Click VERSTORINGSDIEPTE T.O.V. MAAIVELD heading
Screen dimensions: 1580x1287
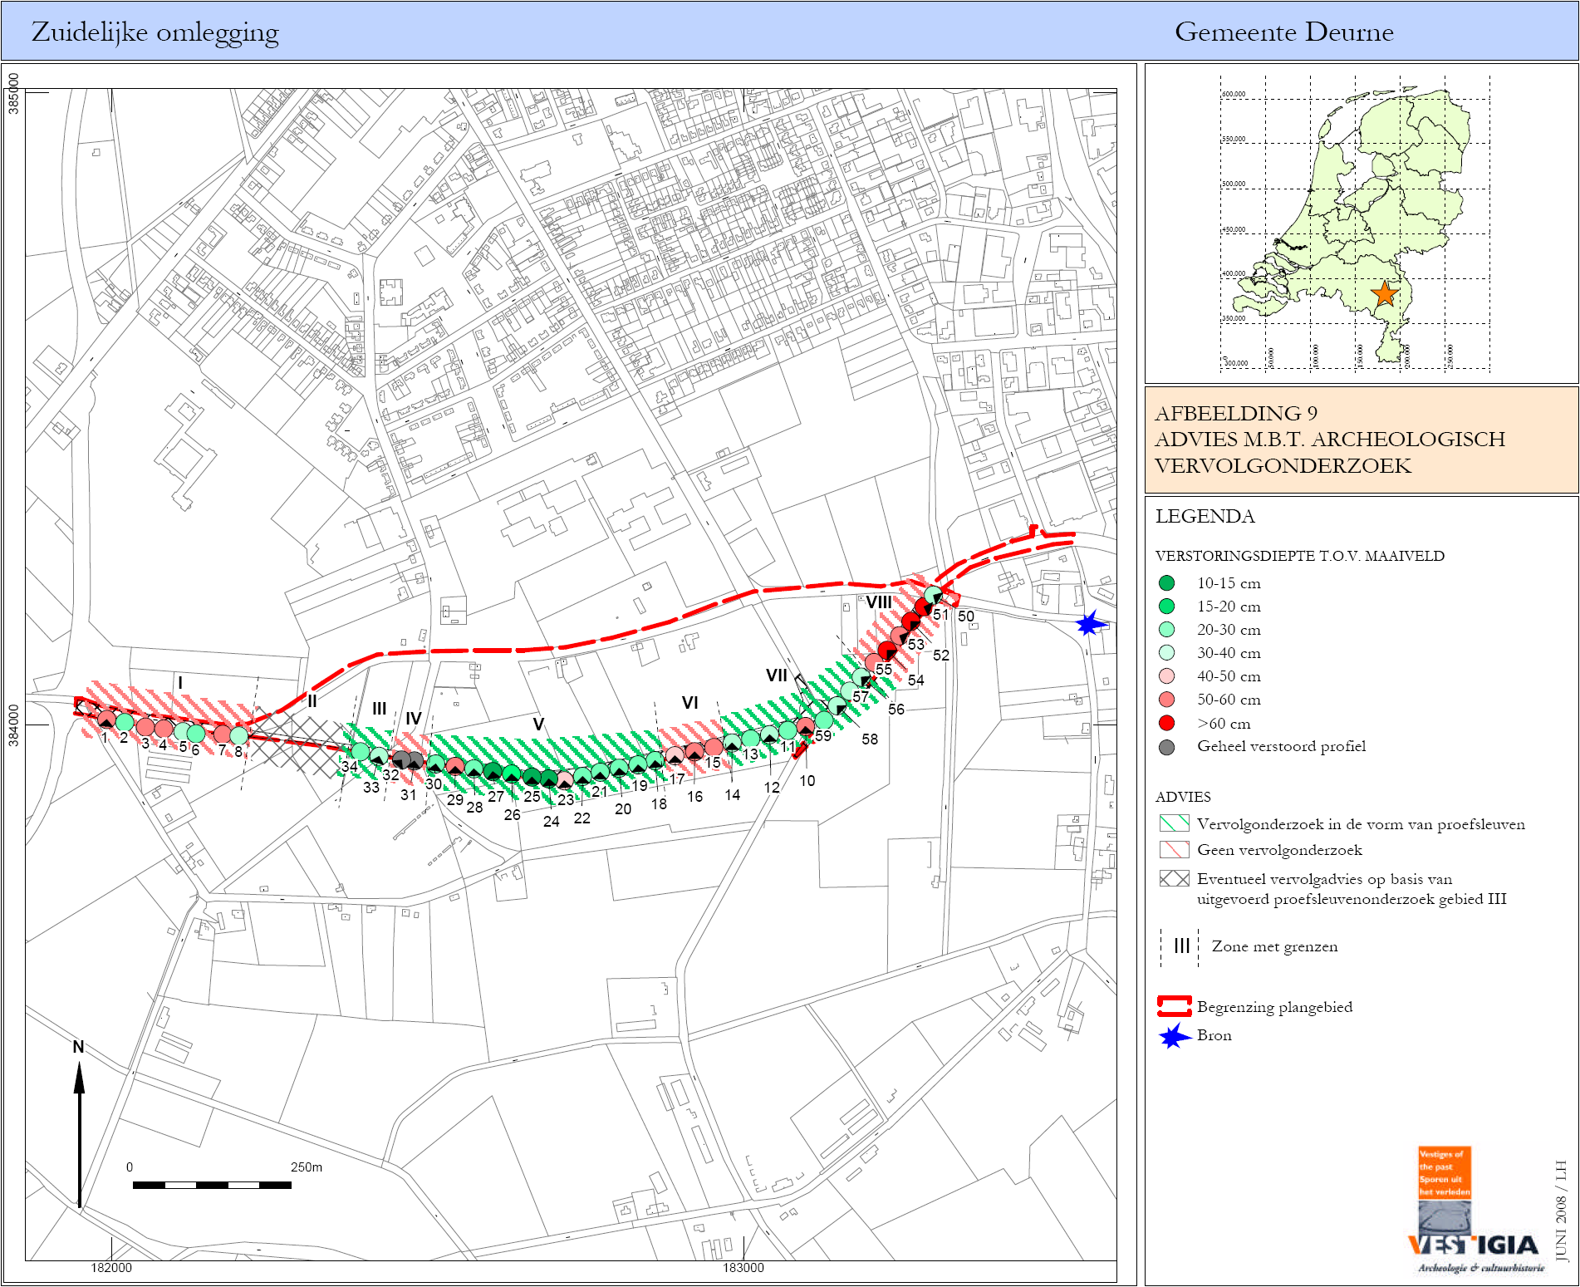(1300, 556)
